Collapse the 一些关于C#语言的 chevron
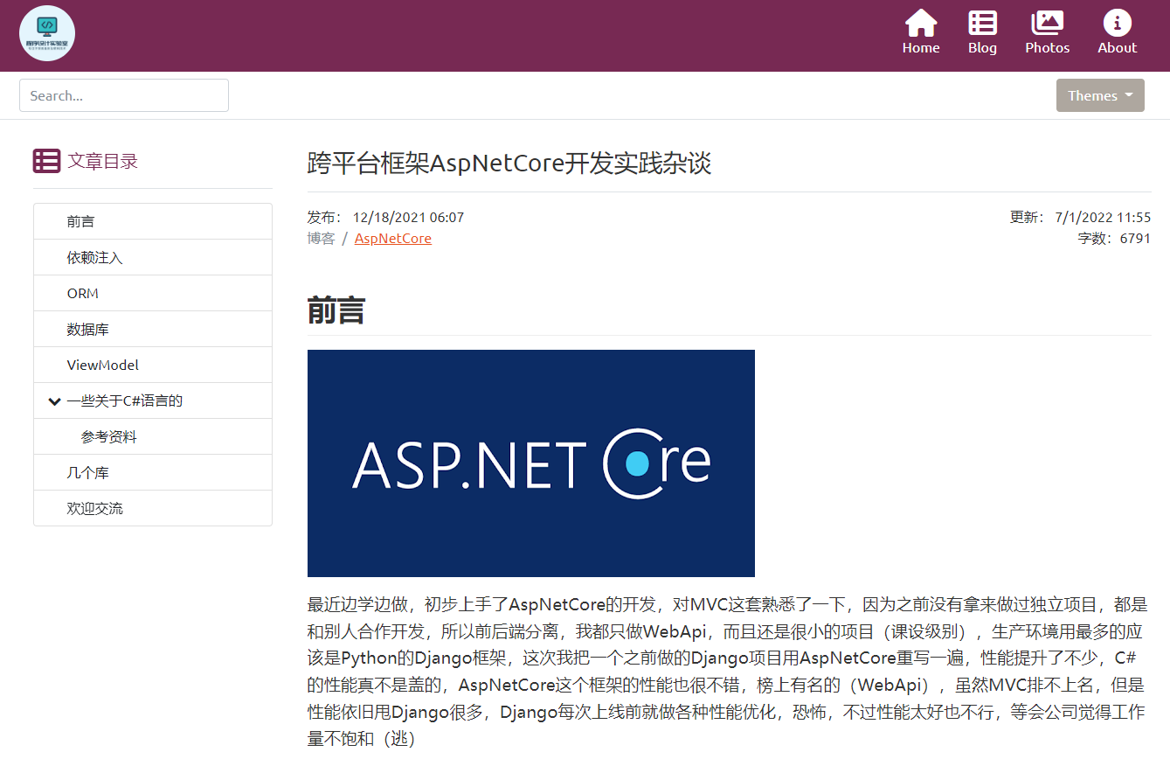This screenshot has width=1170, height=759. pyautogui.click(x=54, y=401)
